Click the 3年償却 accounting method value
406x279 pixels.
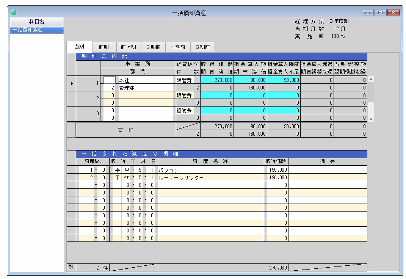pos(339,21)
